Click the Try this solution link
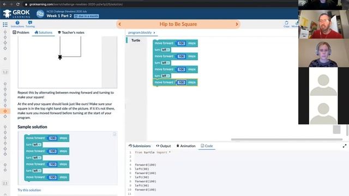The image size is (349, 196). click(x=29, y=190)
